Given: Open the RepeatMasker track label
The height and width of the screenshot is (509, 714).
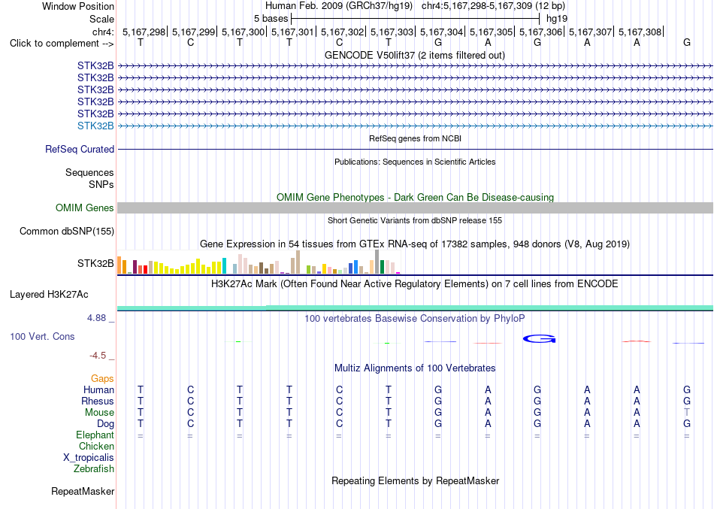Looking at the screenshot, I should point(83,491).
